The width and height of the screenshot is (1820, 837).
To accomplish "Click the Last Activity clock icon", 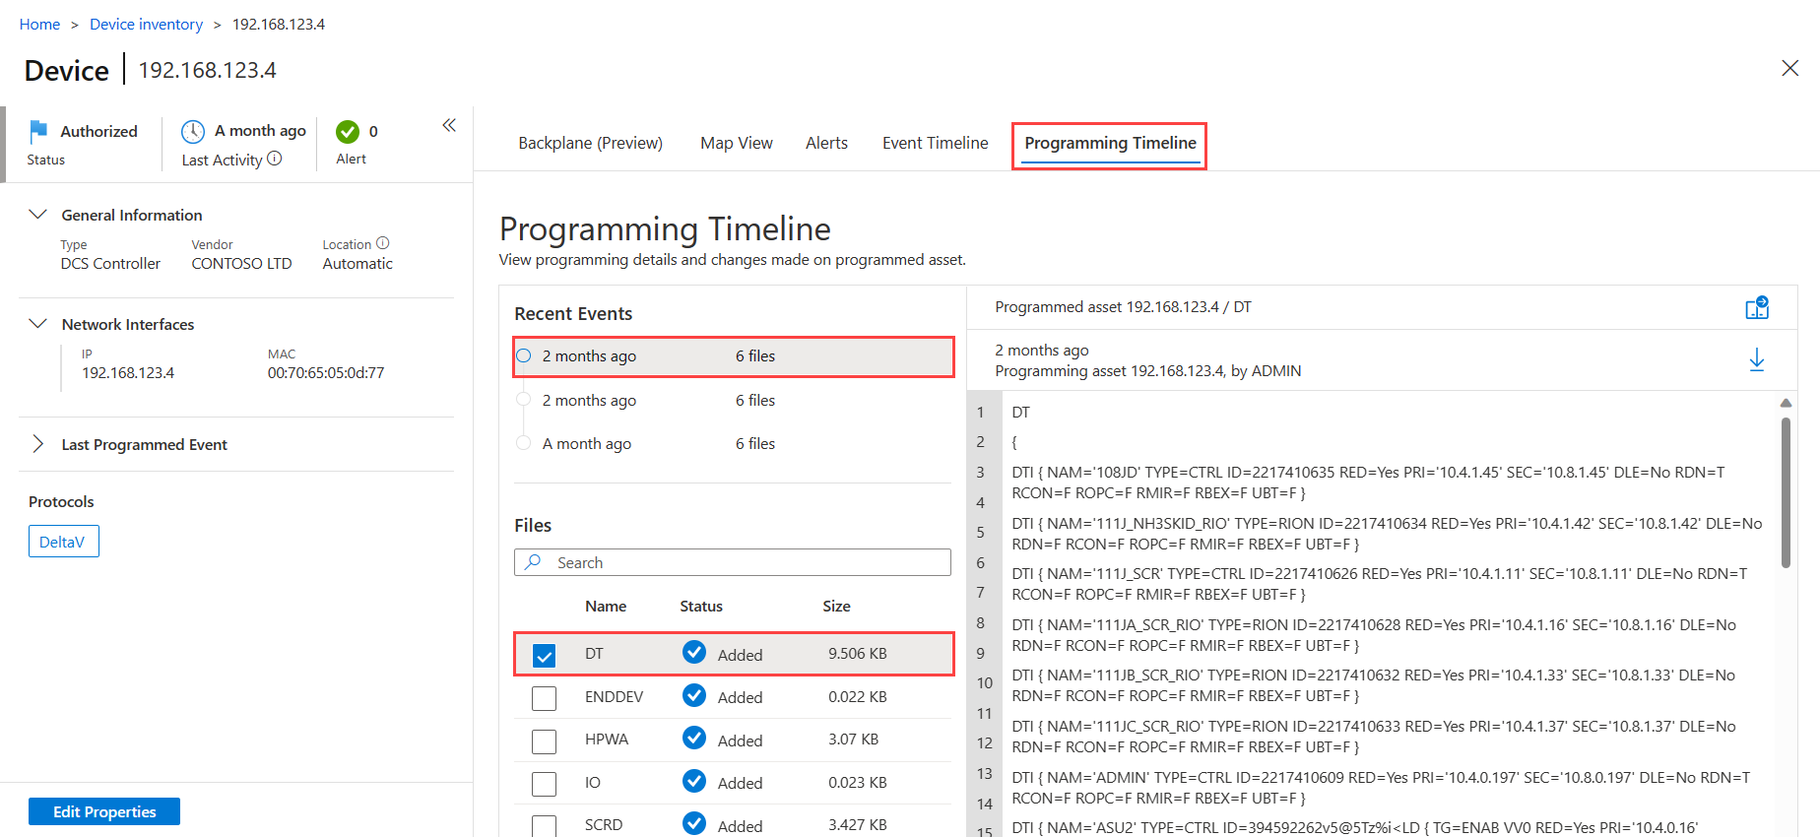I will click(193, 131).
